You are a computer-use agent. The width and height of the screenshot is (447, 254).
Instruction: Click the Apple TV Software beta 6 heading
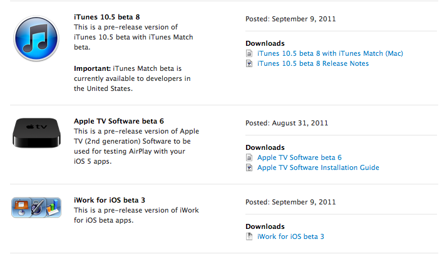click(119, 121)
